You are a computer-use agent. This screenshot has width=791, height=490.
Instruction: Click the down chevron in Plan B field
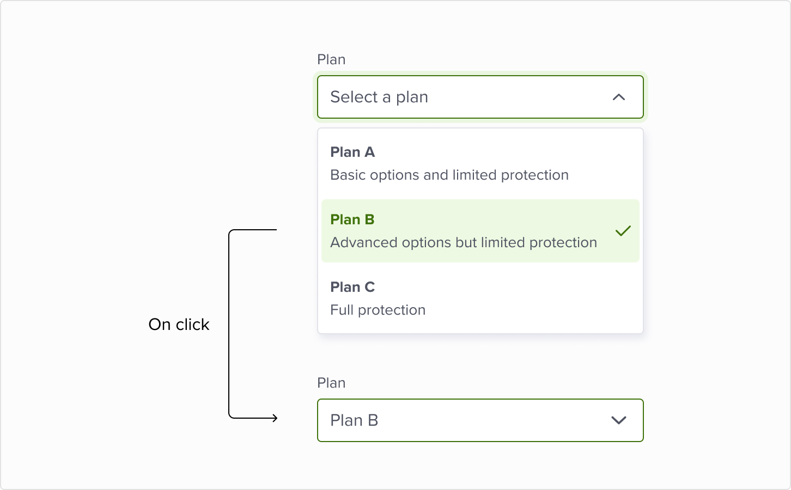[x=618, y=420]
